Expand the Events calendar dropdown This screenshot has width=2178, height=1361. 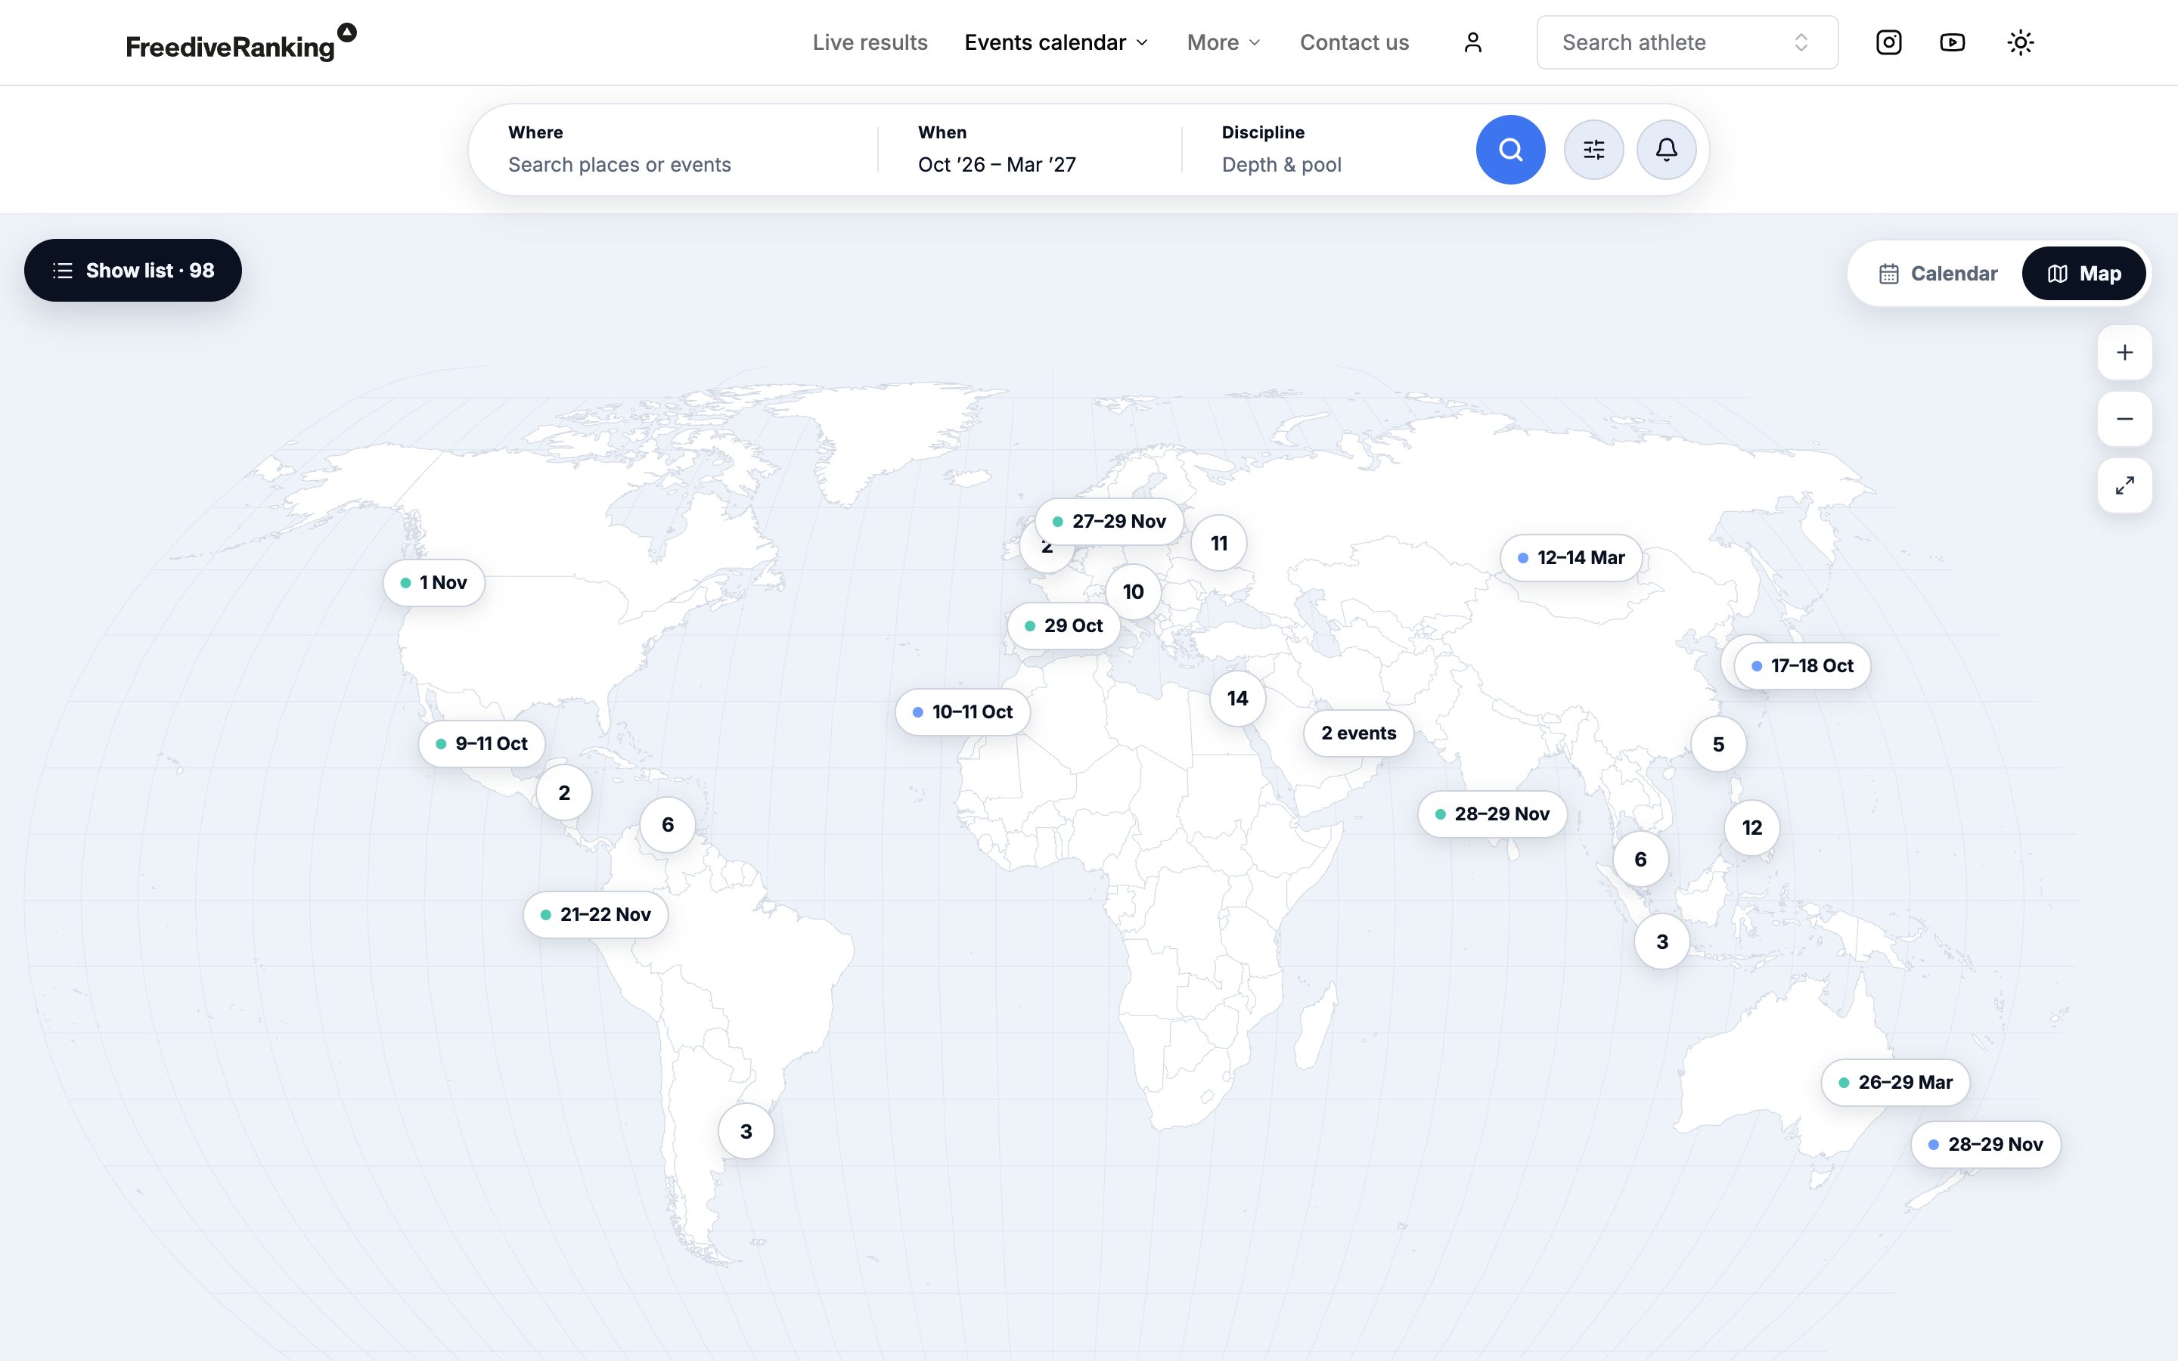point(1056,42)
